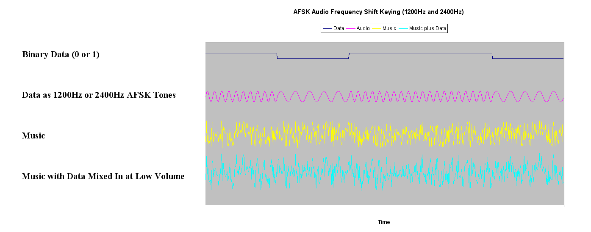
Task: Select Music with Data Mixed In label
Action: coord(103,177)
